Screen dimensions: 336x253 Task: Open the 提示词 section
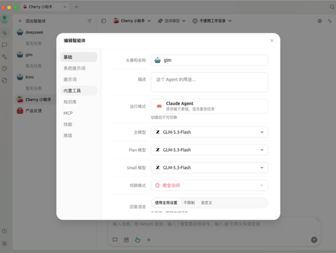[x=79, y=80]
